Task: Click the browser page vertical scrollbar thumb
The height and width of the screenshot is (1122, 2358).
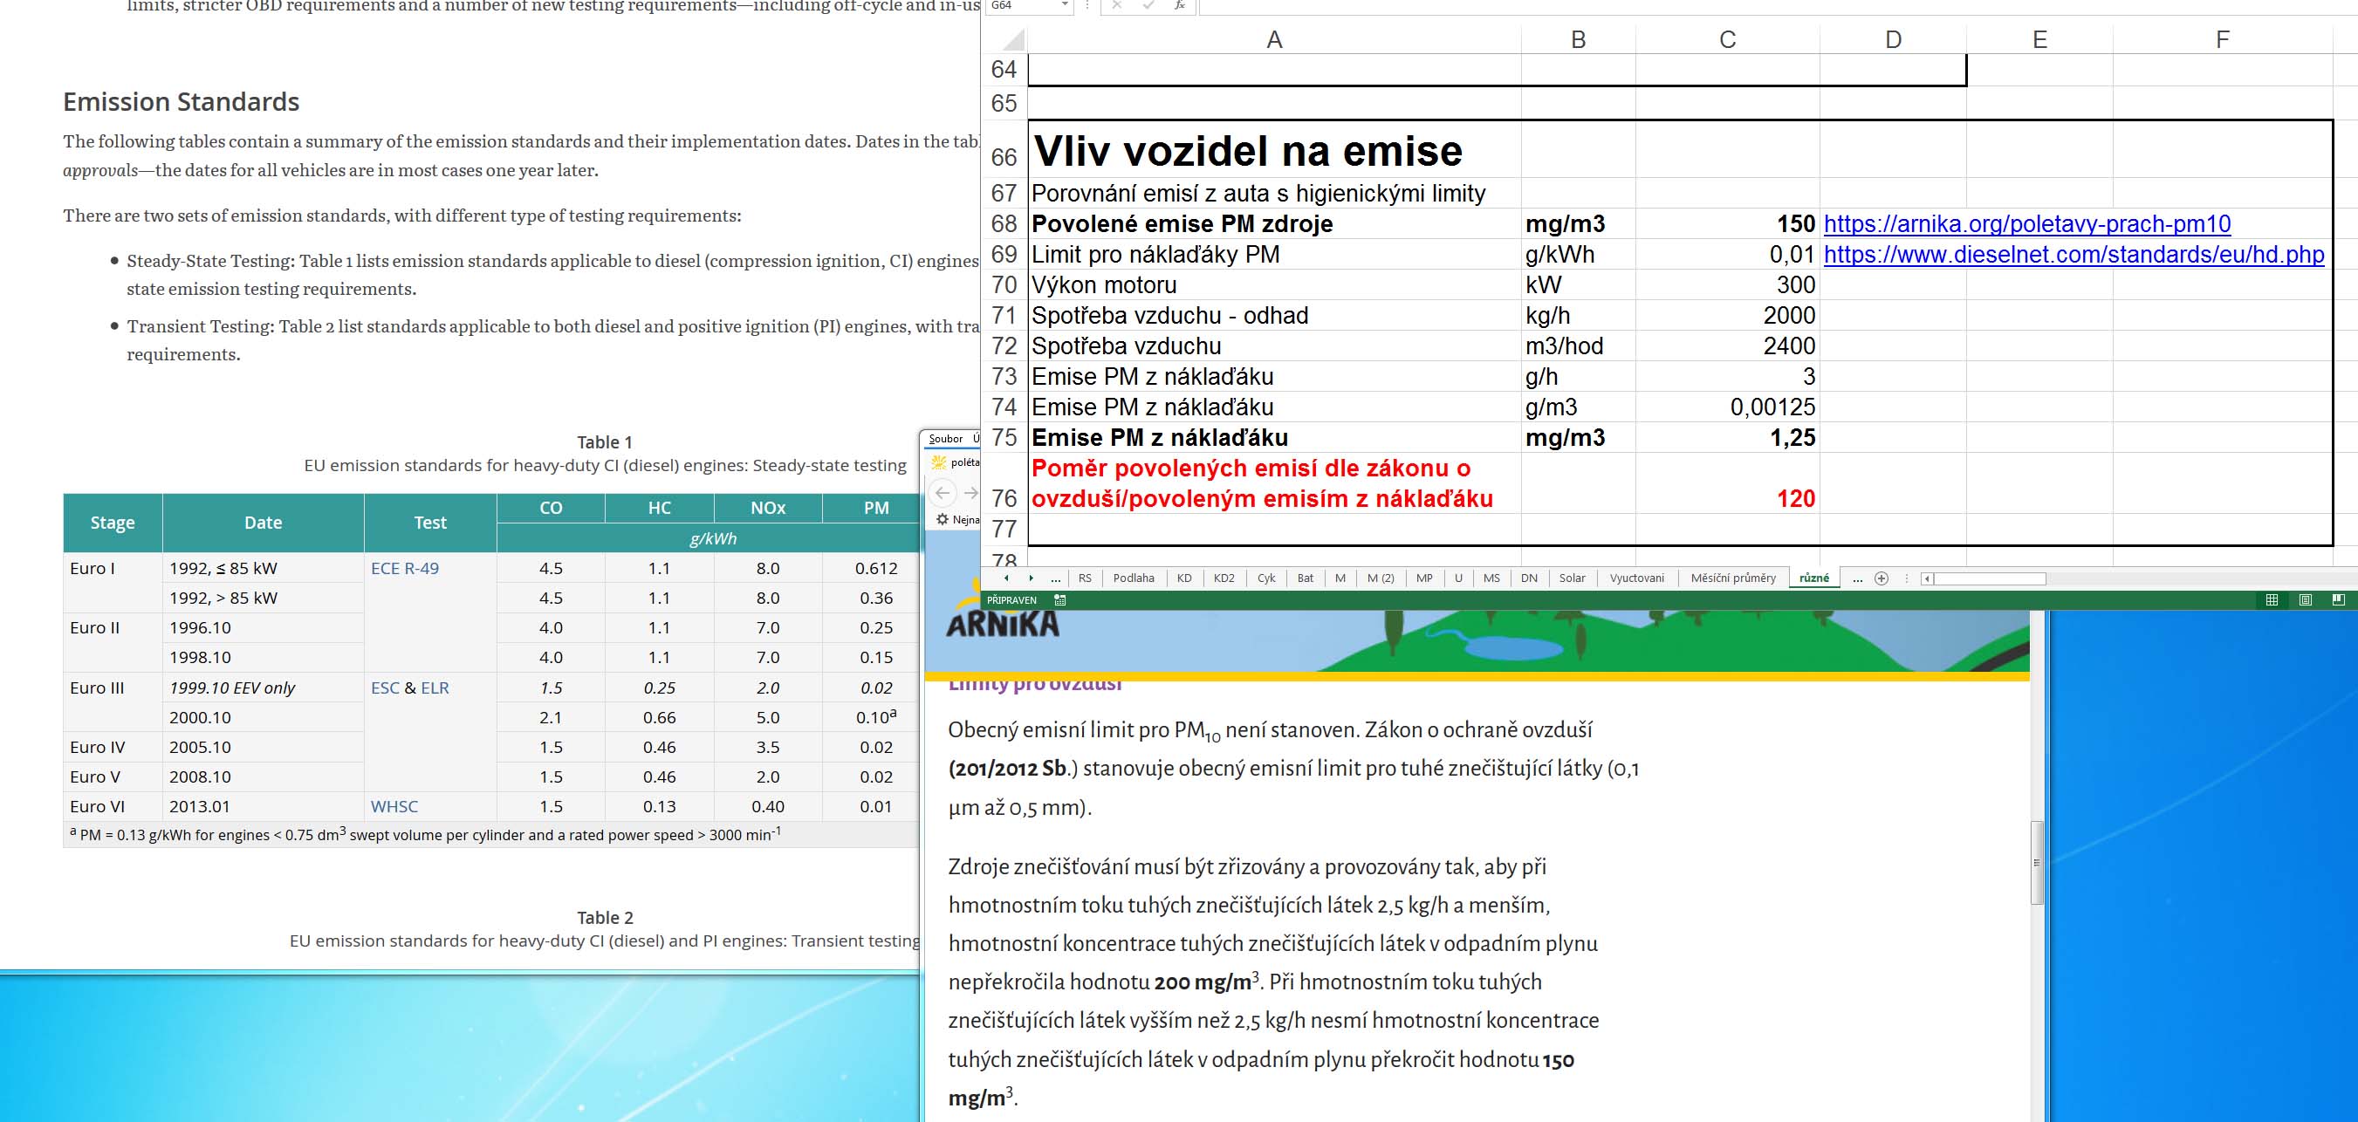Action: 2037,862
